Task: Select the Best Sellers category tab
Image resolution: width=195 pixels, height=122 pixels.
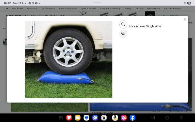Action: (x=17, y=8)
